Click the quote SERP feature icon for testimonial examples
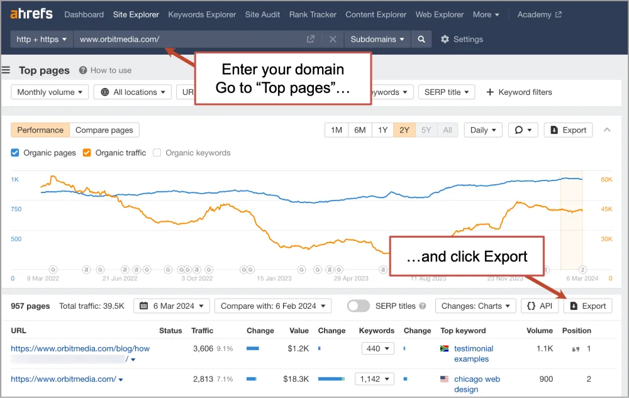Screen dimensions: 629x398 coord(576,349)
